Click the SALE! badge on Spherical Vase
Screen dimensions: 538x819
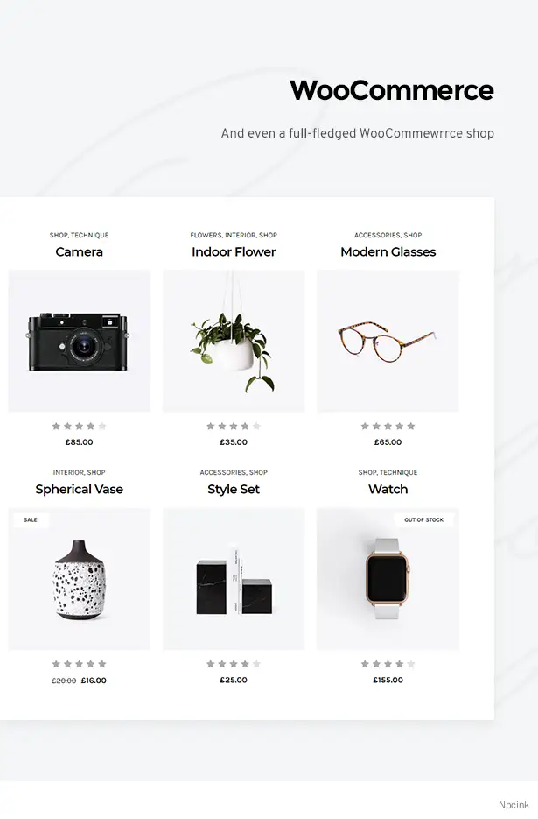31,520
